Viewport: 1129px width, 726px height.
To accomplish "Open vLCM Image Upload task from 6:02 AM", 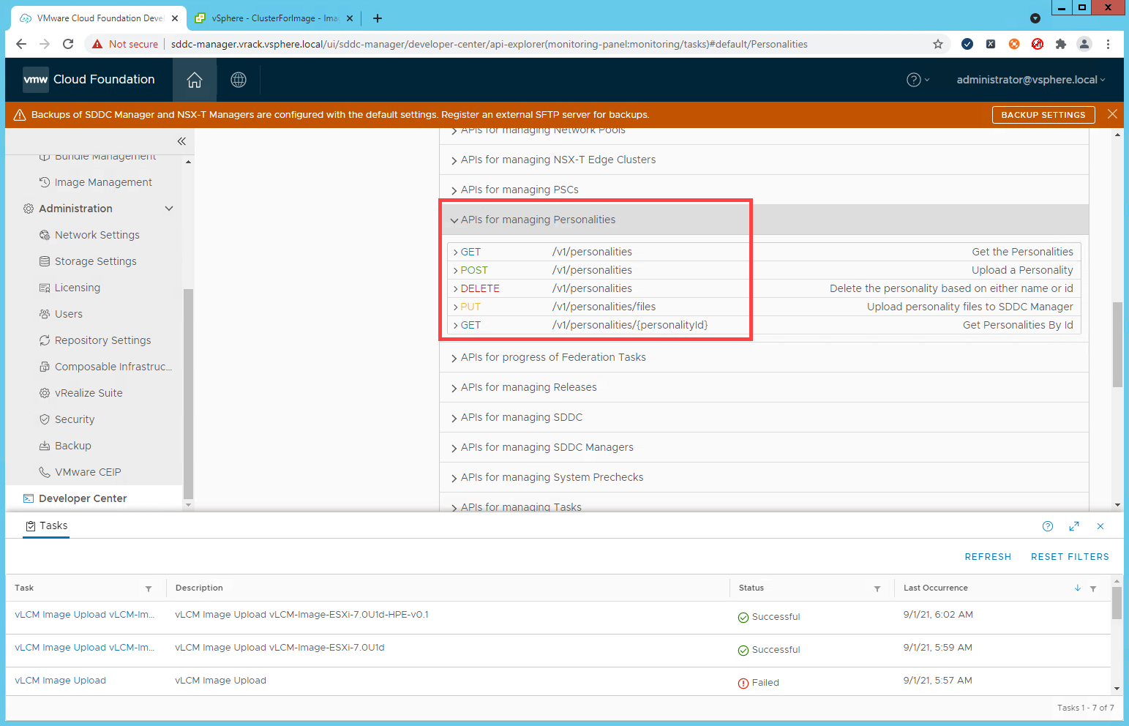I will click(x=85, y=615).
